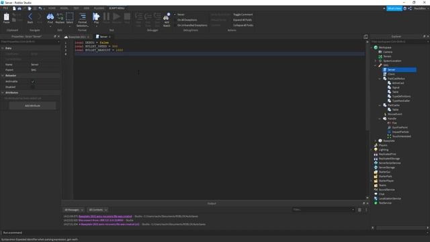Open the All Contexts dropdown in Output
430x242 pixels.
pos(97,210)
